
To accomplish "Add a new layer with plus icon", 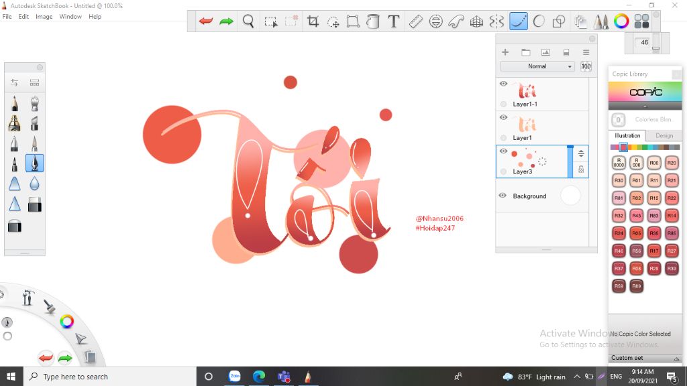I will point(505,52).
